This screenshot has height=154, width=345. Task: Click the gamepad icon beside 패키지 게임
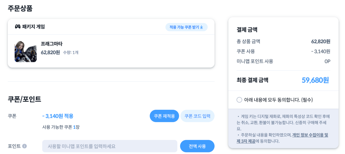coord(18,27)
